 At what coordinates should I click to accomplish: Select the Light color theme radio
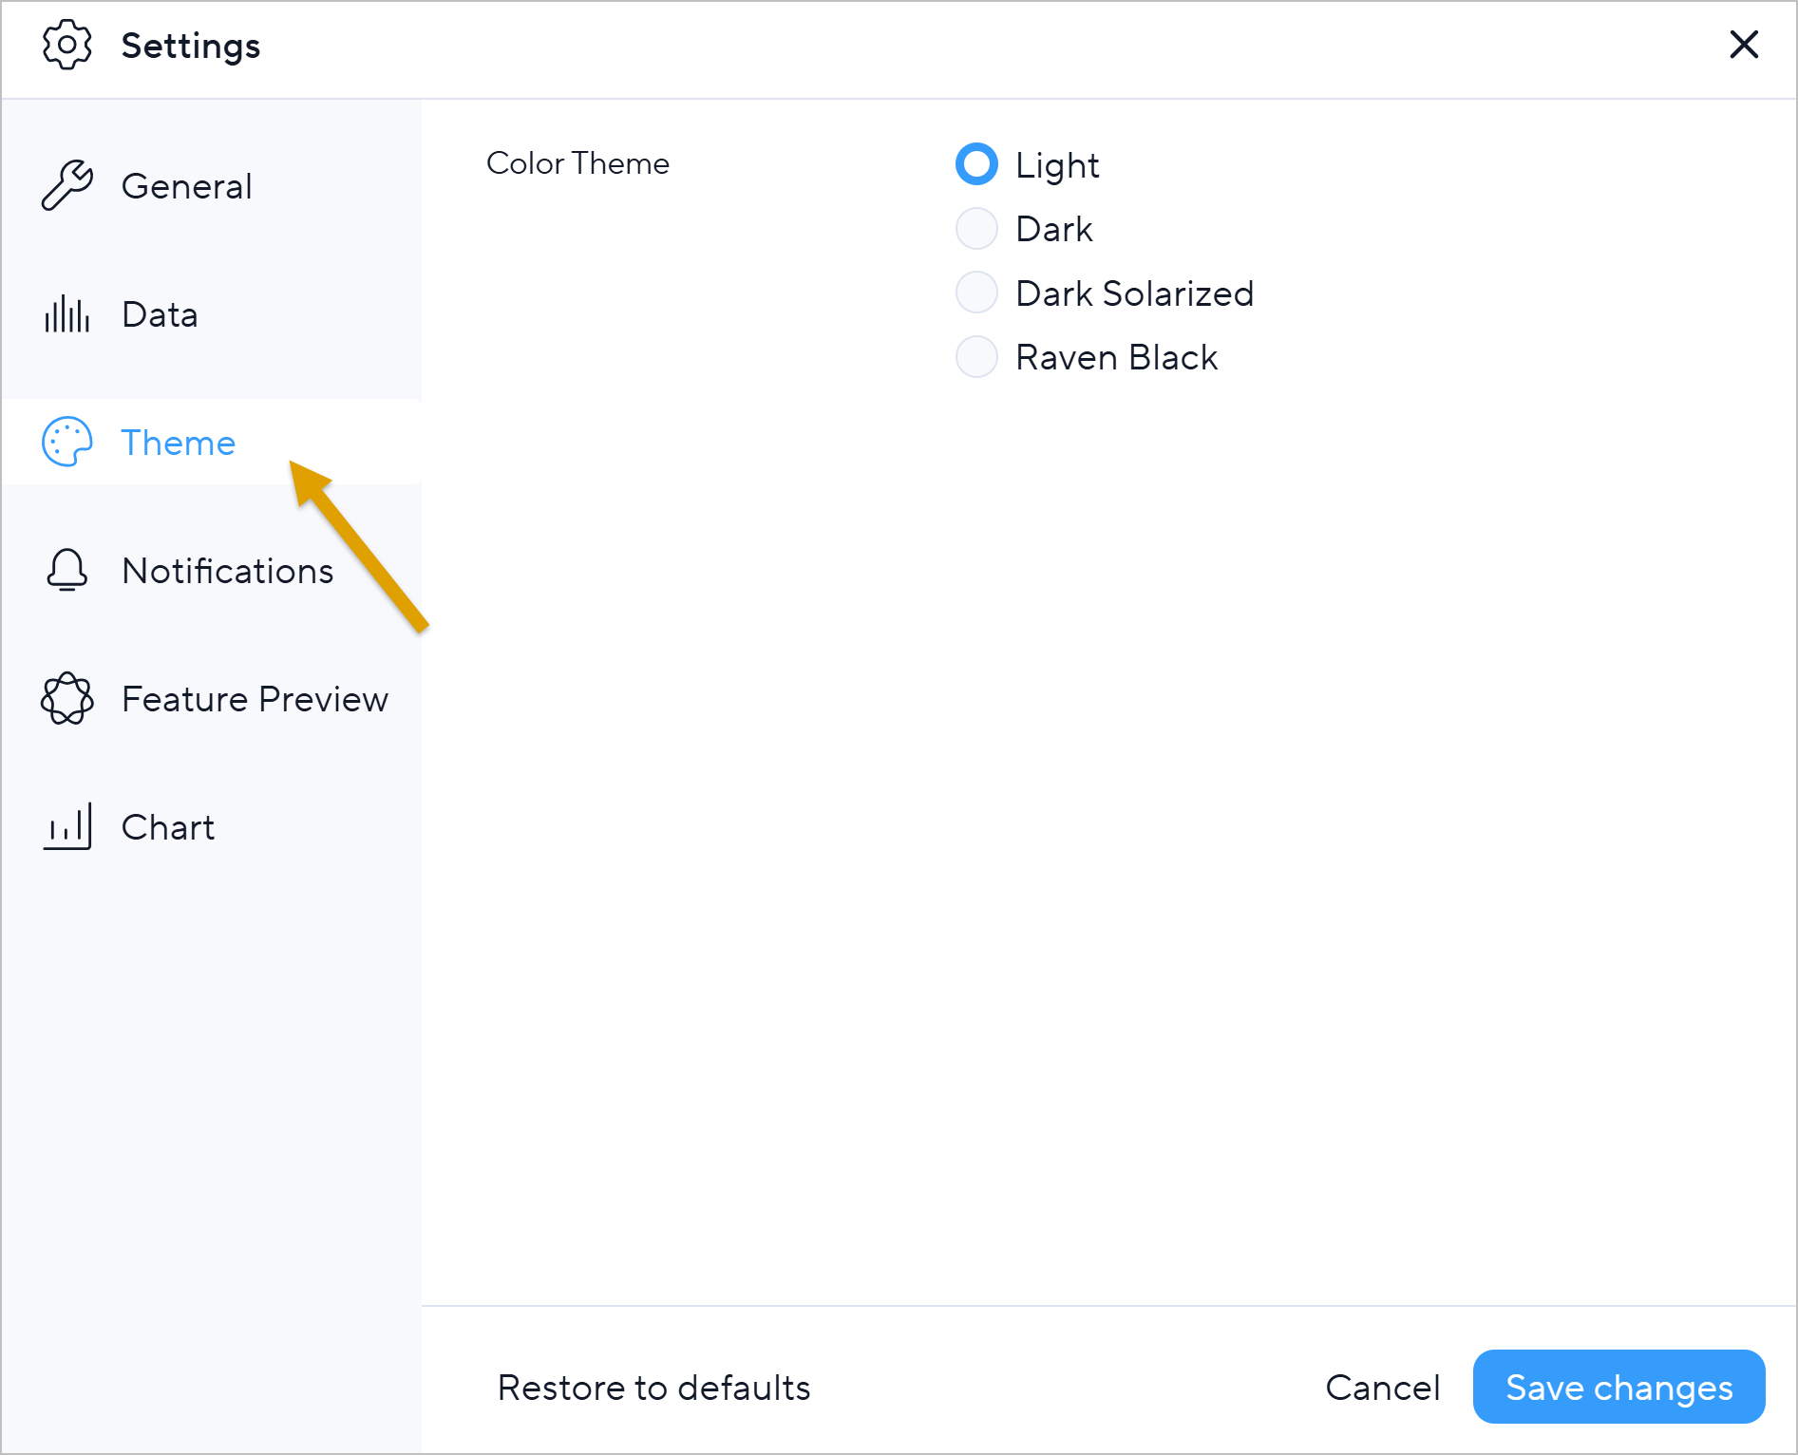(x=976, y=164)
